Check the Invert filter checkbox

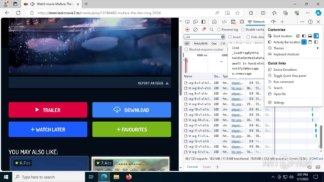(x=230, y=37)
